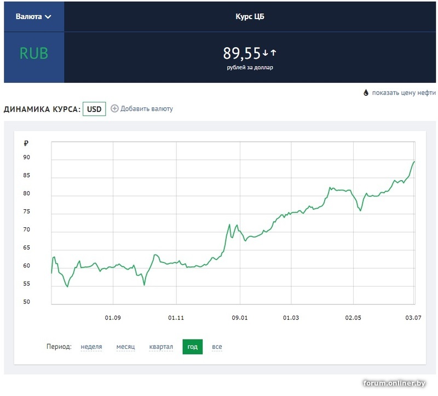Toggle the USD currency tag
438x396 pixels.
tap(94, 108)
